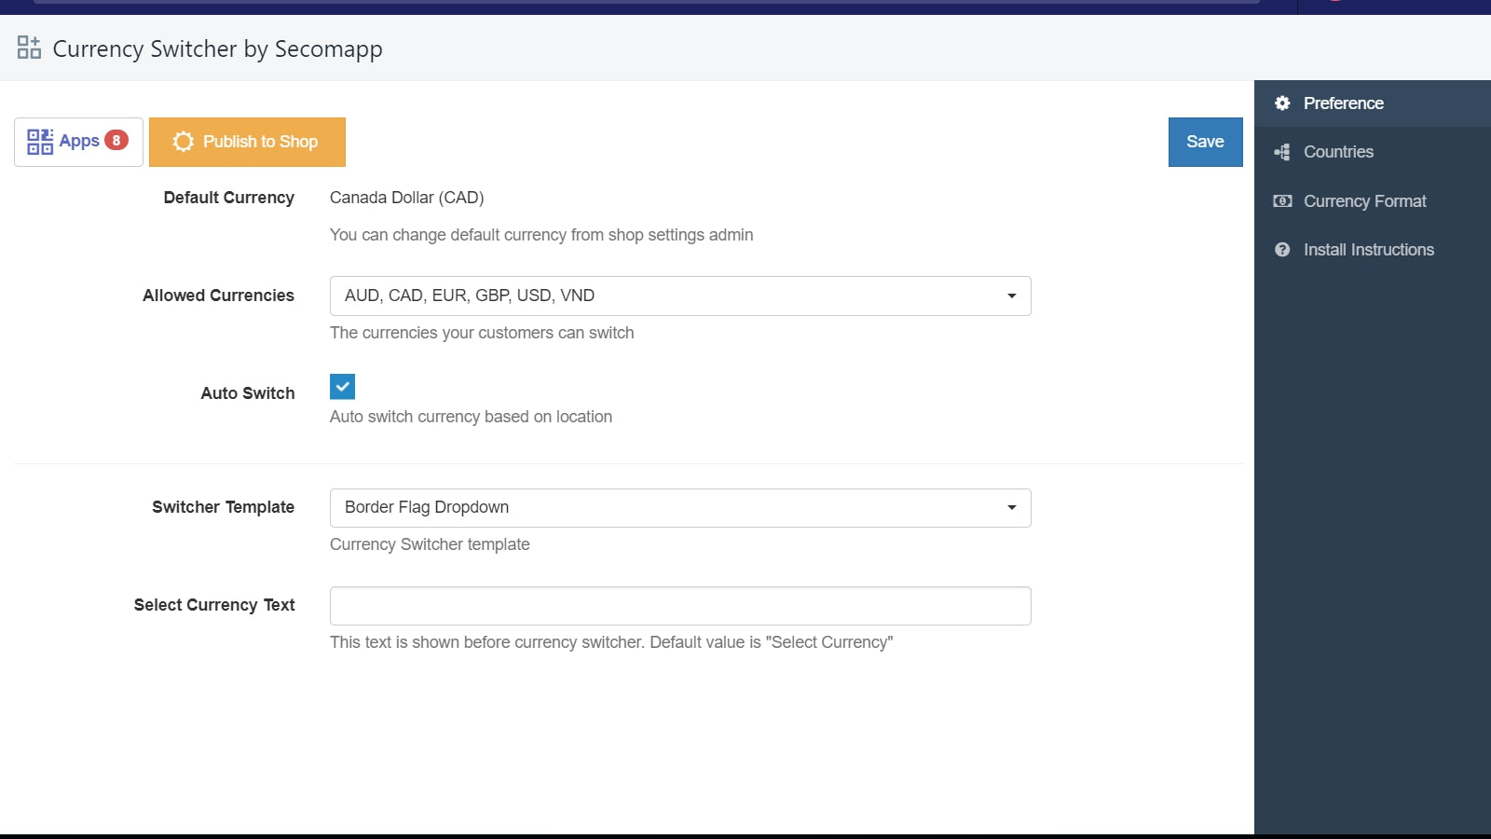Click the 'Currency Switcher template' hint text
This screenshot has width=1491, height=839.
[430, 544]
